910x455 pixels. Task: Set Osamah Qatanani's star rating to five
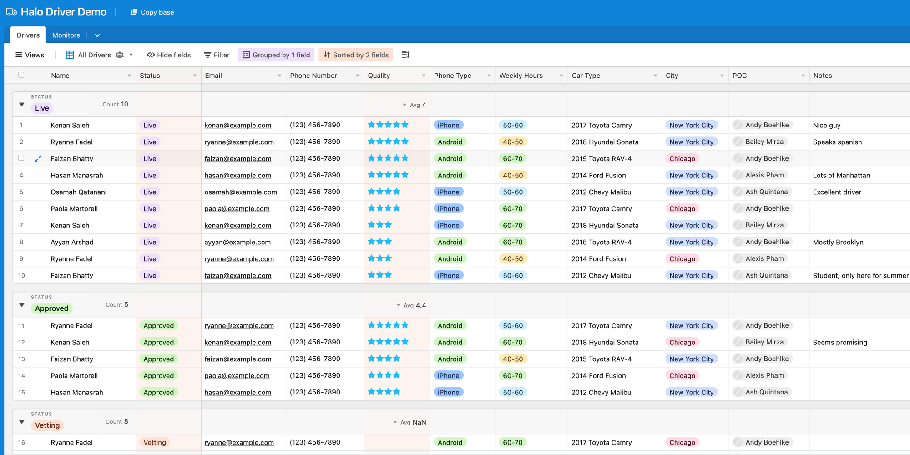click(404, 192)
